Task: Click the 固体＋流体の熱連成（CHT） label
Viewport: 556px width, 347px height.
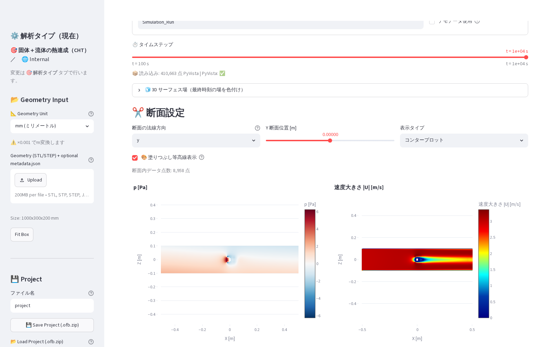Action: click(49, 50)
